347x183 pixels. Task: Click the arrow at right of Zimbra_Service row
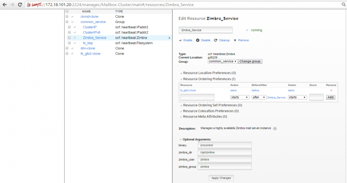[170, 38]
